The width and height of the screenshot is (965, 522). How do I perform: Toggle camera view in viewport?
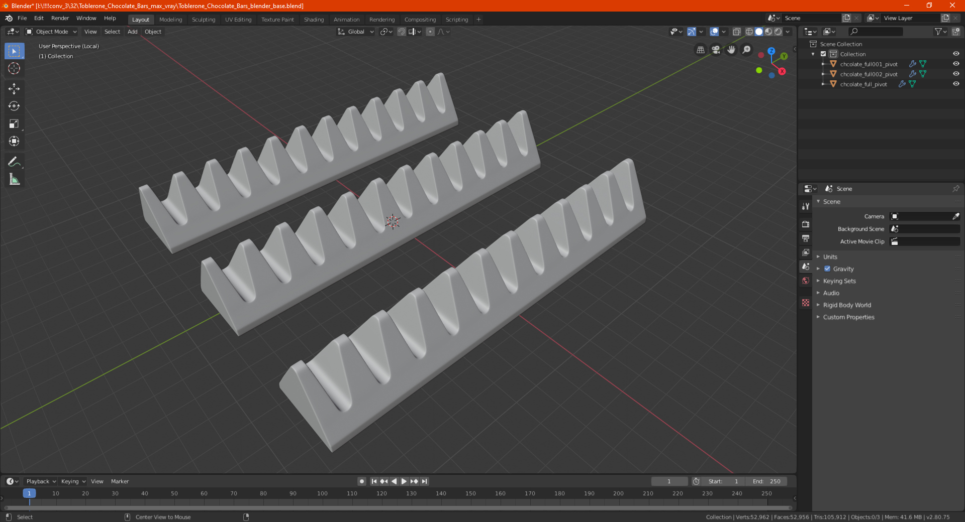point(716,50)
